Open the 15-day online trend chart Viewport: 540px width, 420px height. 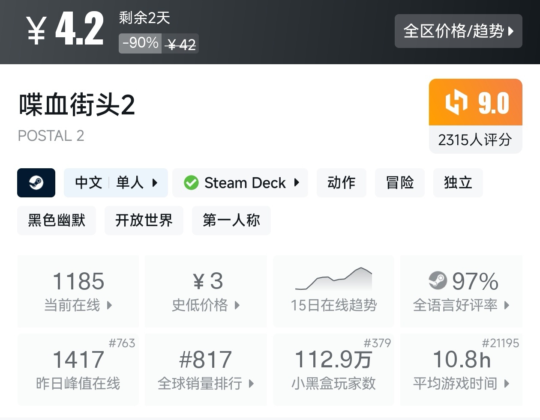tap(333, 291)
